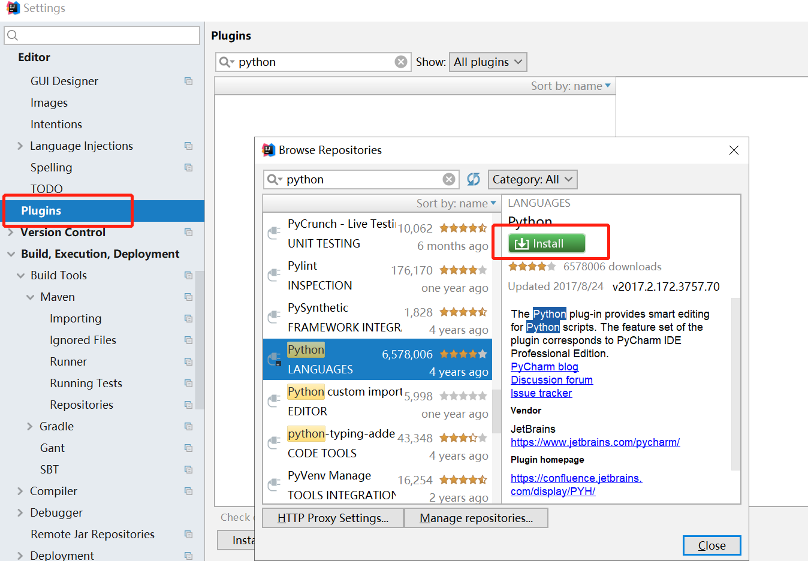Click the PyCrunch plugin icon
The width and height of the screenshot is (808, 561).
point(275,232)
